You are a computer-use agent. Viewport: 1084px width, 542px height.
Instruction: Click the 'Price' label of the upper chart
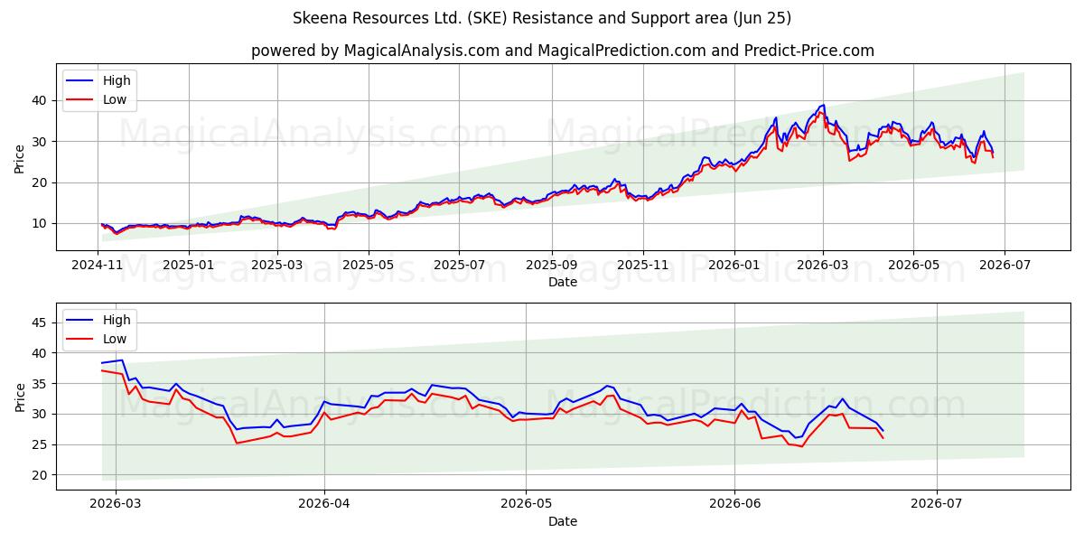pos(20,158)
